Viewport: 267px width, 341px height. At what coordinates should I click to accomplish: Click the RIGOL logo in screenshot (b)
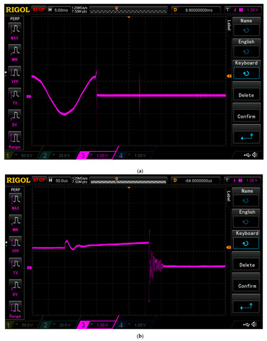(18, 180)
